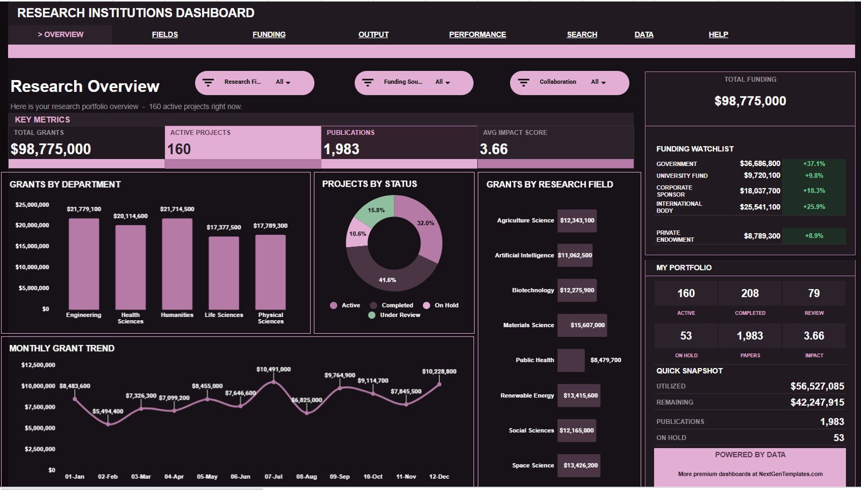This screenshot has height=490, width=861.
Task: Click the Collaboration filter icon
Action: coord(524,83)
